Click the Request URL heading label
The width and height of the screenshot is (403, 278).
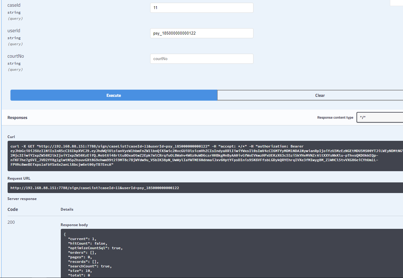pos(19,178)
